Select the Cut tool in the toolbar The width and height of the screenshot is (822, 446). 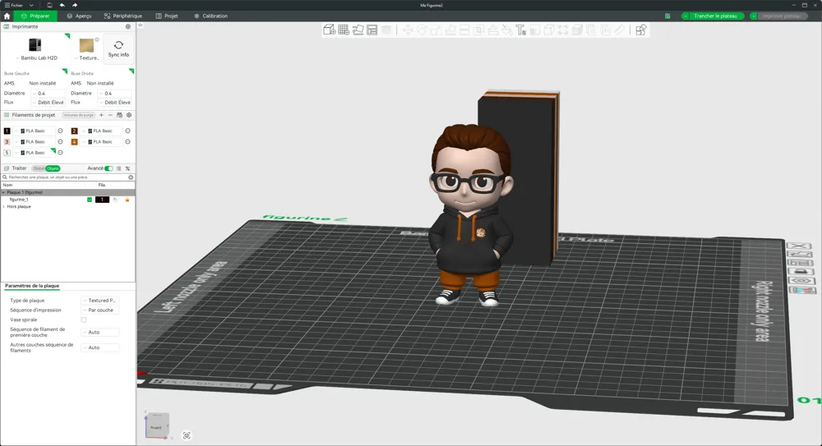(464, 30)
